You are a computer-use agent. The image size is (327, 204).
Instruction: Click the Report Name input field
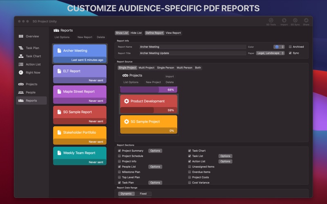point(193,47)
